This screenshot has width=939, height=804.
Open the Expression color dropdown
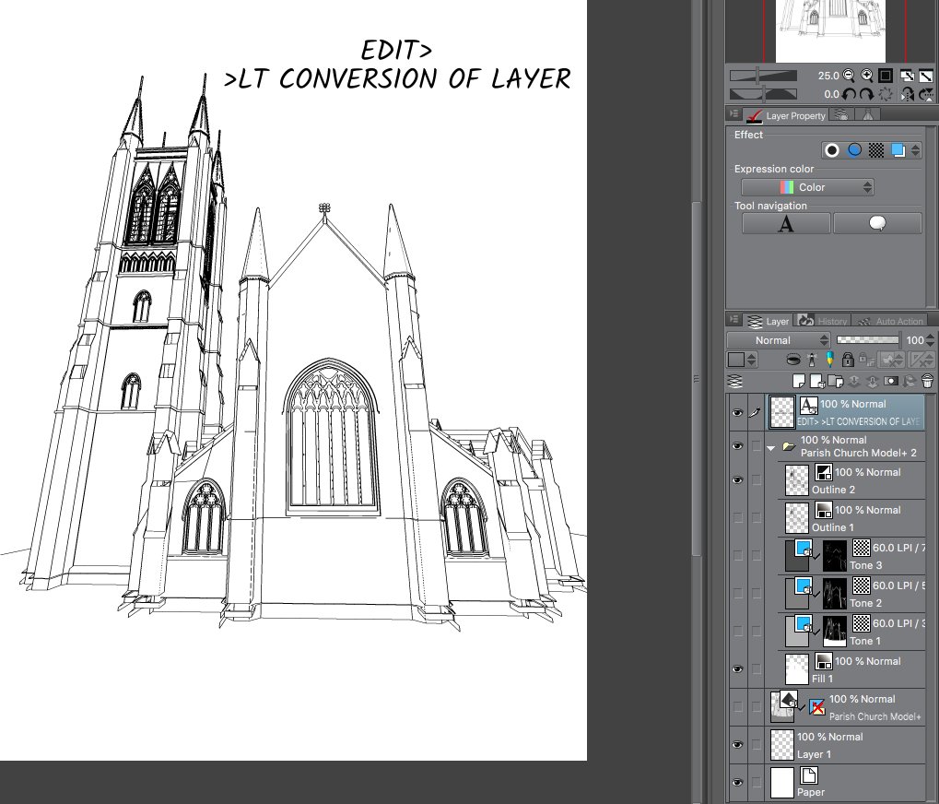point(807,187)
